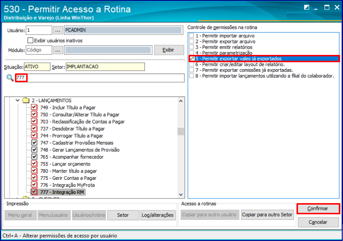Open Log/alterações report
Image resolution: width=343 pixels, height=241 pixels.
coord(158,215)
